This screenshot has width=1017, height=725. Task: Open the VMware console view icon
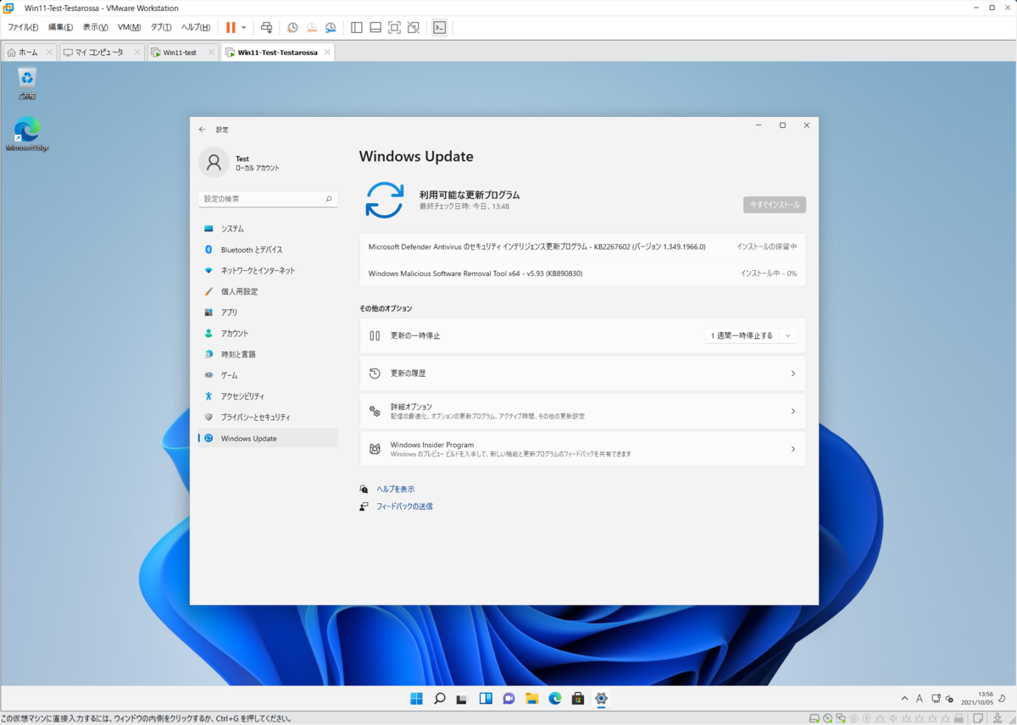click(x=439, y=27)
